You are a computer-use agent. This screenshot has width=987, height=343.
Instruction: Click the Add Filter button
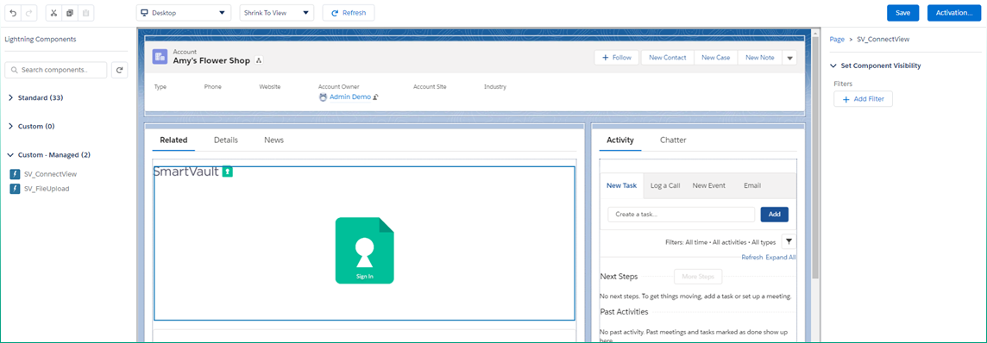point(863,99)
